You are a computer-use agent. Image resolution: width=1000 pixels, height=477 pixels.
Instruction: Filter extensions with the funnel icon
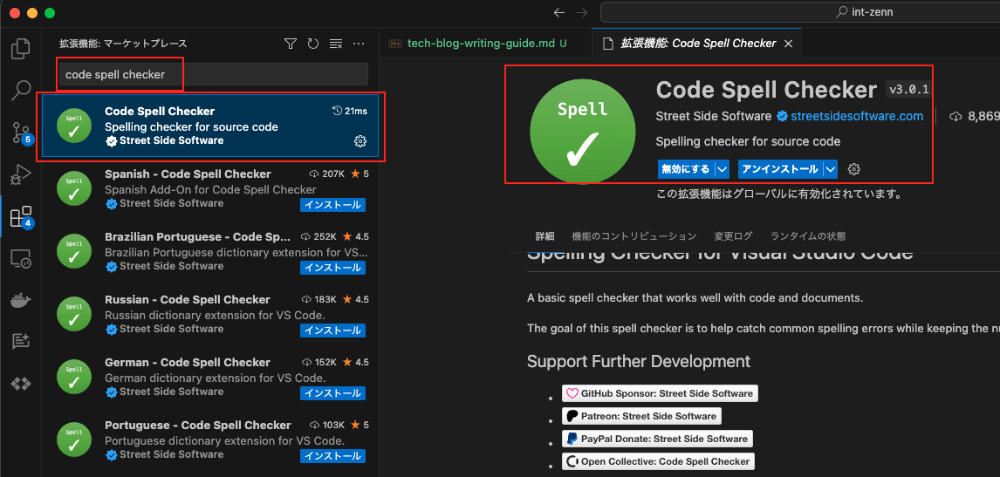291,44
